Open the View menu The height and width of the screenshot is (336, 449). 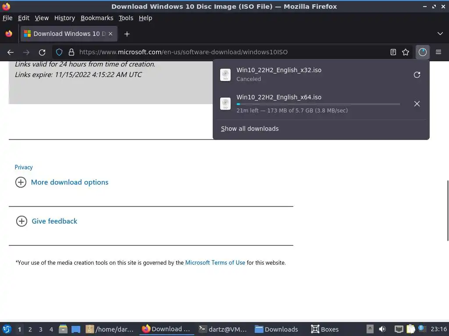[x=42, y=18]
